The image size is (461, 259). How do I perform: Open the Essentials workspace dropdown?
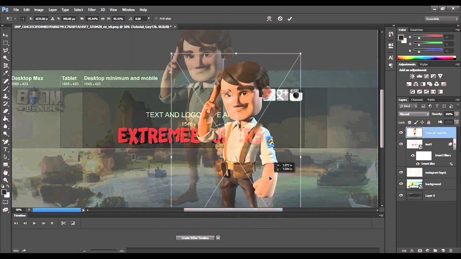pos(441,19)
